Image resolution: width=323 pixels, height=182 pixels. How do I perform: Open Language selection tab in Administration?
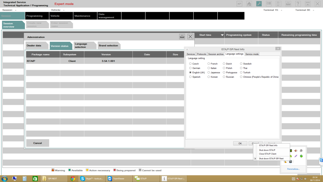[85, 45]
